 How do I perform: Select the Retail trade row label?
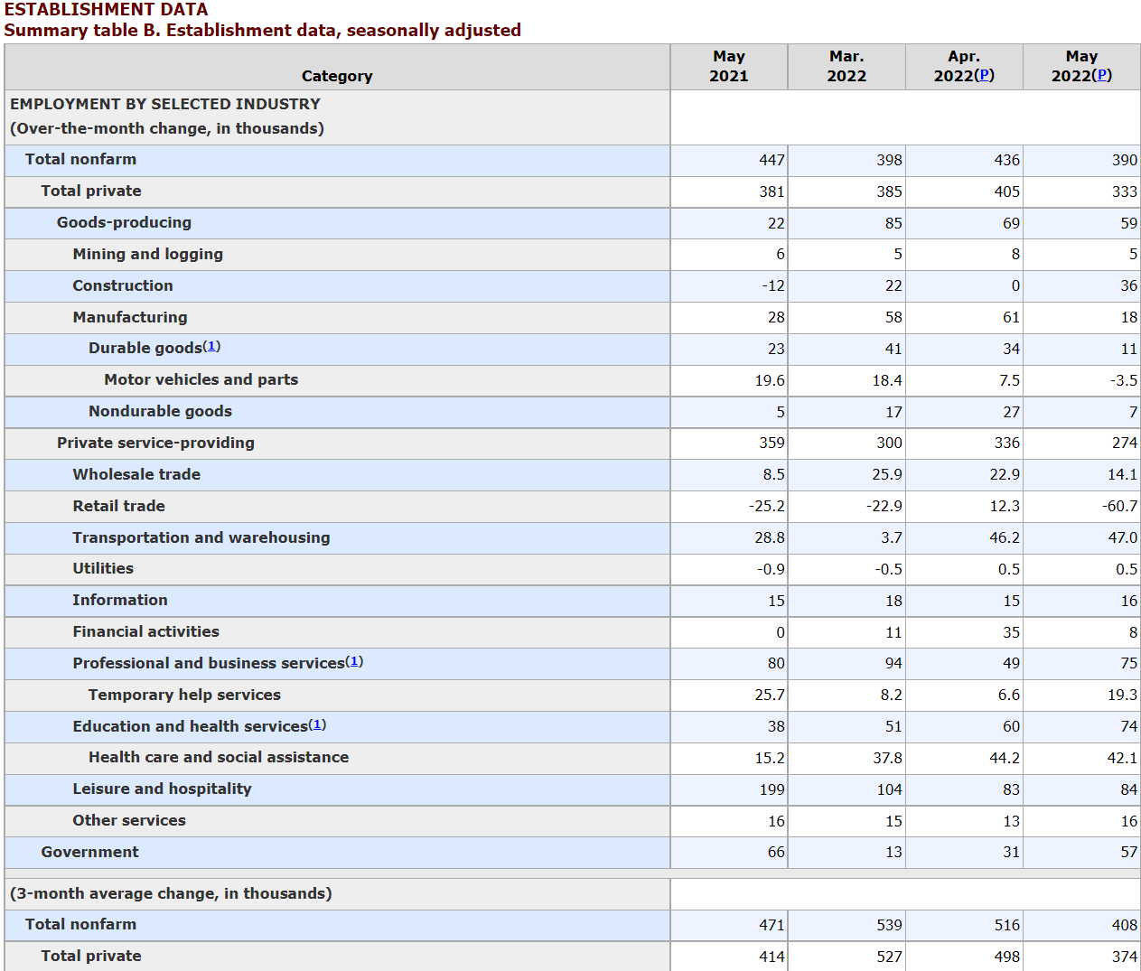[118, 506]
